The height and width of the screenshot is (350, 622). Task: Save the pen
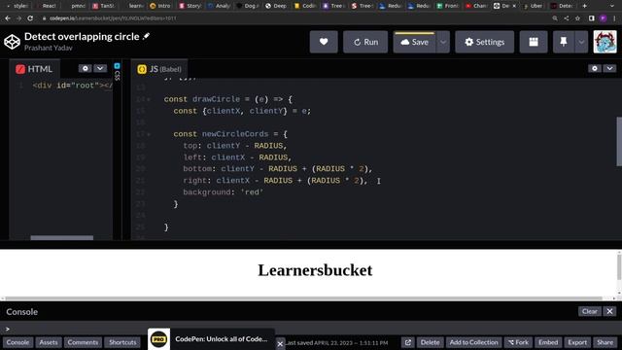click(x=414, y=42)
